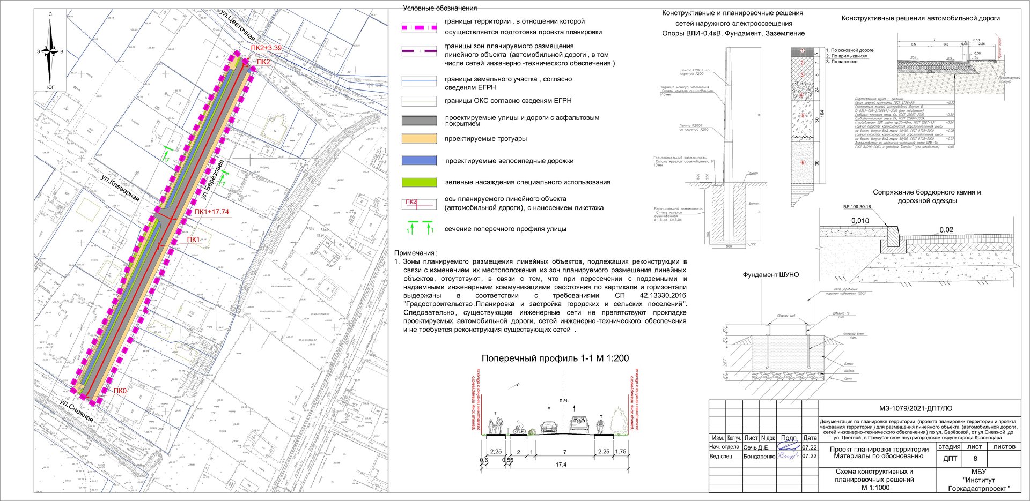Click the '17,4' total width dimension

[561, 465]
